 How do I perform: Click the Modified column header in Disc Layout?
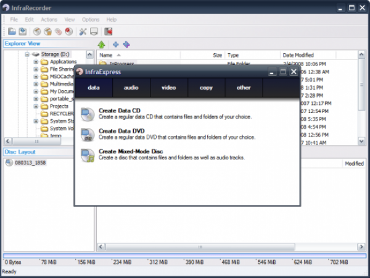[354, 163]
